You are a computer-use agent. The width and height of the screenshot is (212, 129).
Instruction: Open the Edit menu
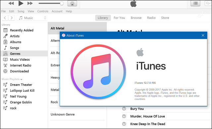pos(12,11)
